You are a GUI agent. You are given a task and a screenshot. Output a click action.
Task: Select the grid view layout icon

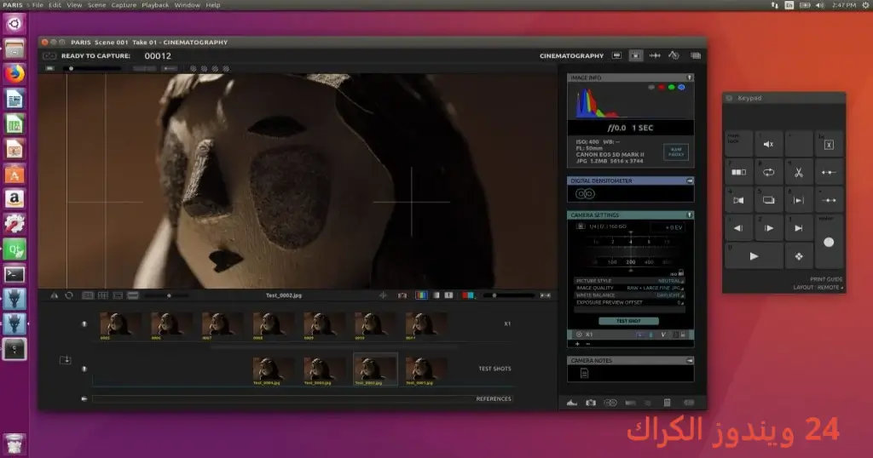[103, 295]
